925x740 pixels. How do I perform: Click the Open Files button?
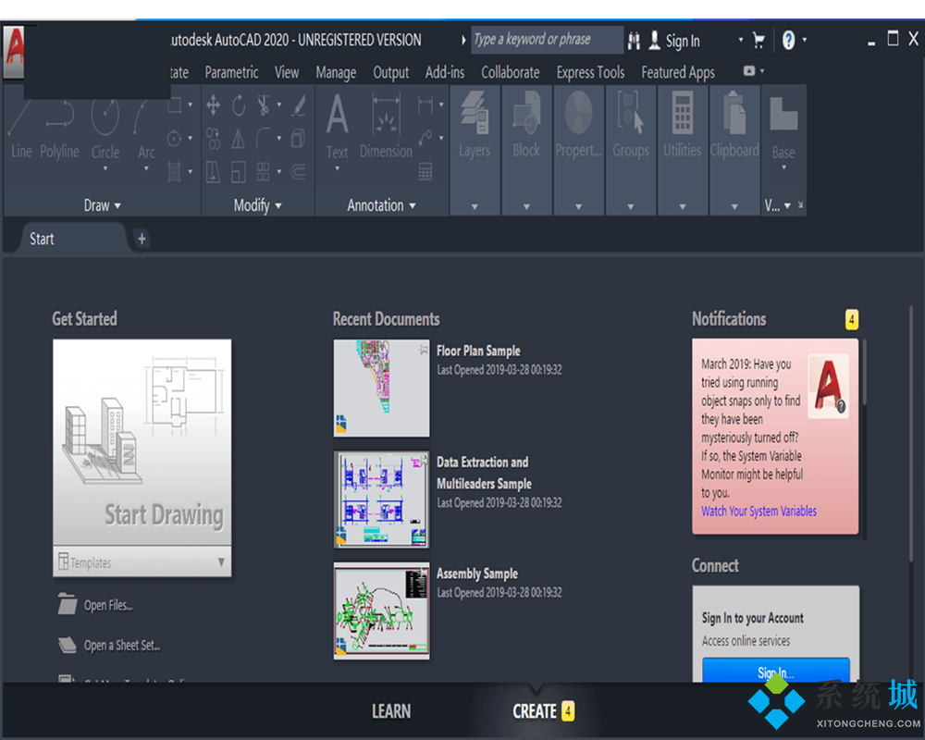(107, 605)
